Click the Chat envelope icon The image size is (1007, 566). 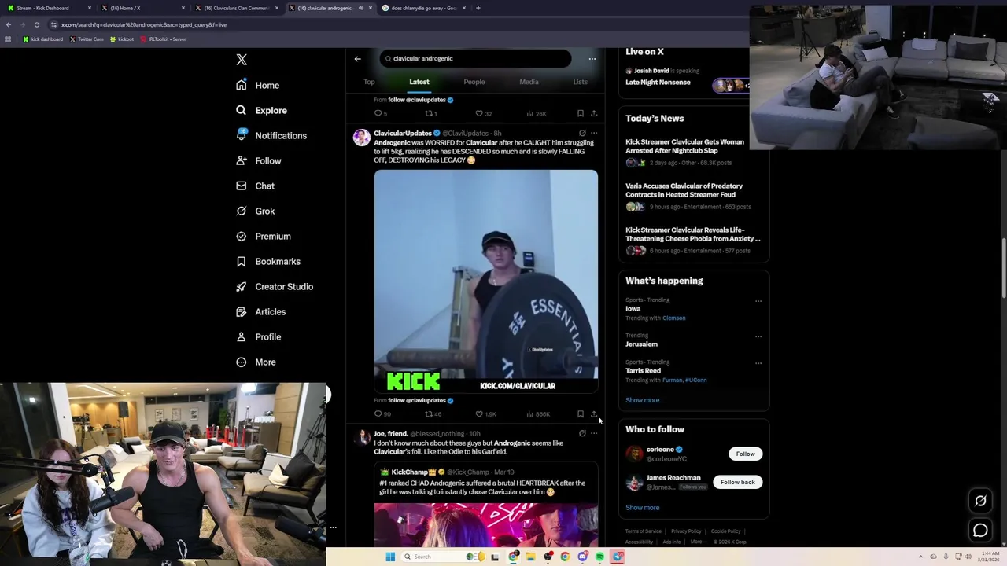242,186
